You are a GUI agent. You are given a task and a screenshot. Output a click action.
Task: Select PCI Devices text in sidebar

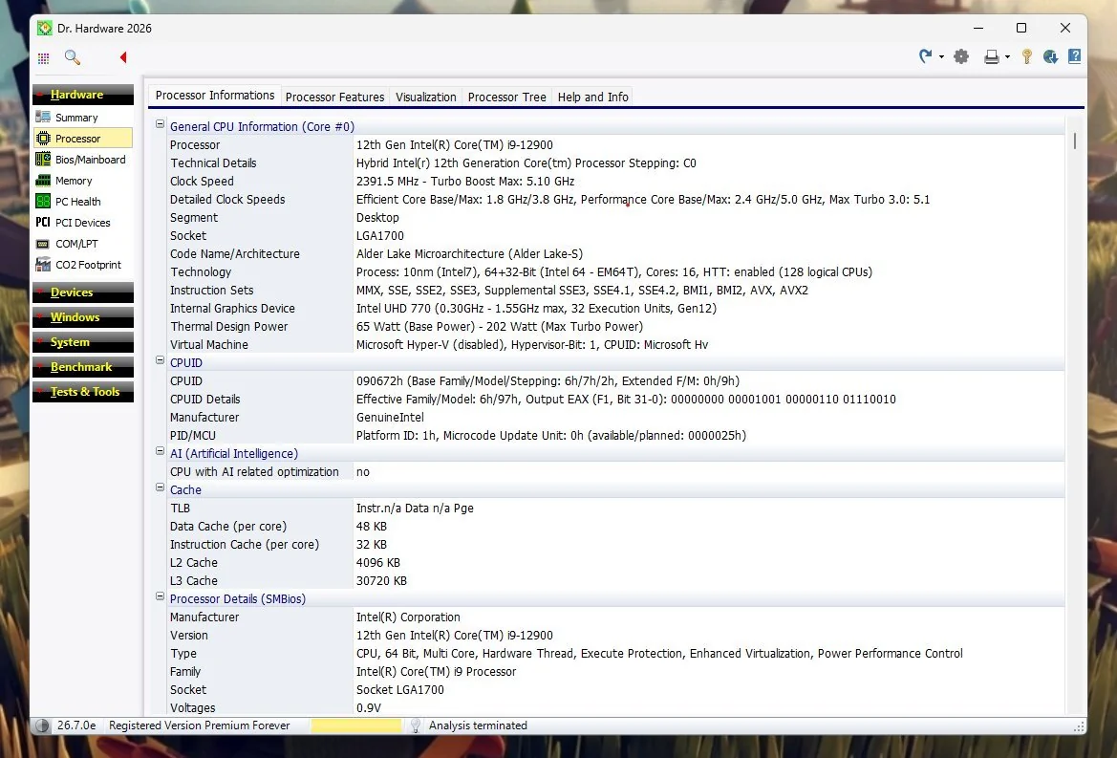click(x=82, y=223)
